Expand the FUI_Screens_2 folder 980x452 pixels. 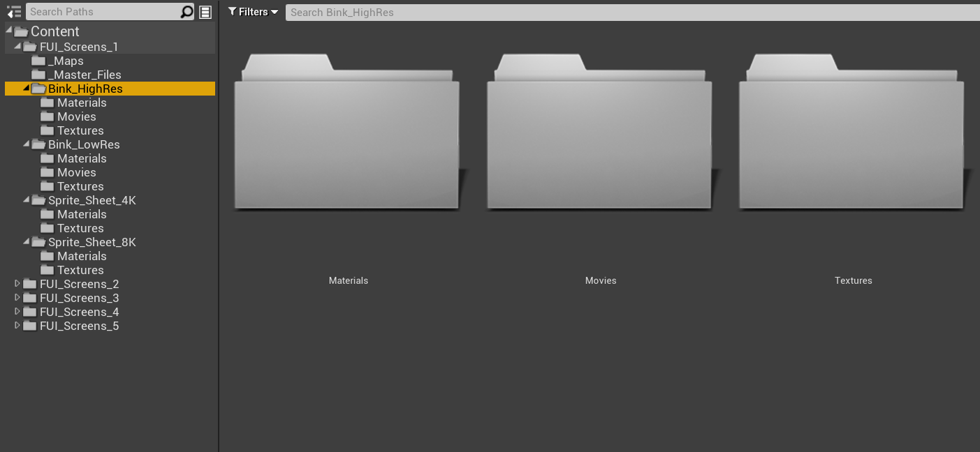click(x=18, y=284)
